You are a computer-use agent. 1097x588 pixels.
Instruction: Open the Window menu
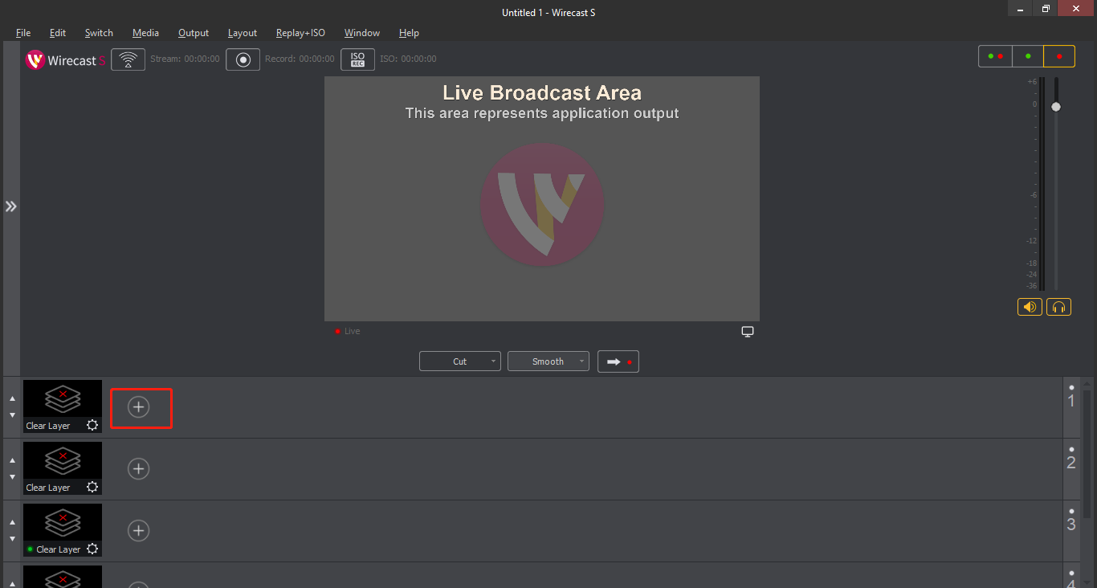point(362,33)
